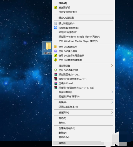
Task: Choose 添加到压缩文件(A)...
Action: tap(84, 74)
